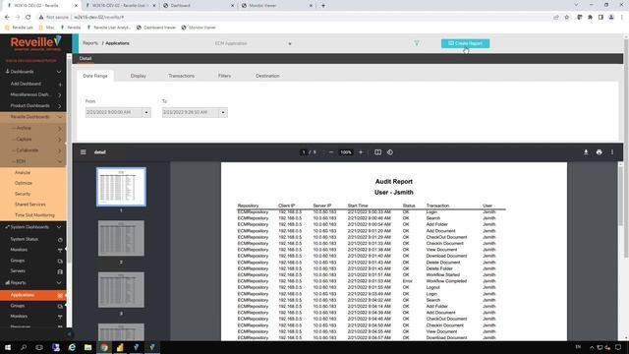The height and width of the screenshot is (354, 629).
Task: Click the Reveille logo
Action: click(36, 42)
